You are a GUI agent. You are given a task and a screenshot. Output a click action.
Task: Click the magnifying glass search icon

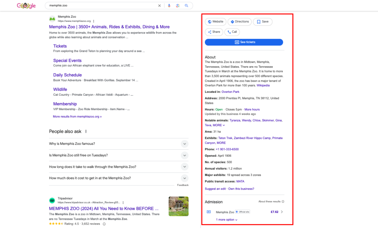coord(186,6)
